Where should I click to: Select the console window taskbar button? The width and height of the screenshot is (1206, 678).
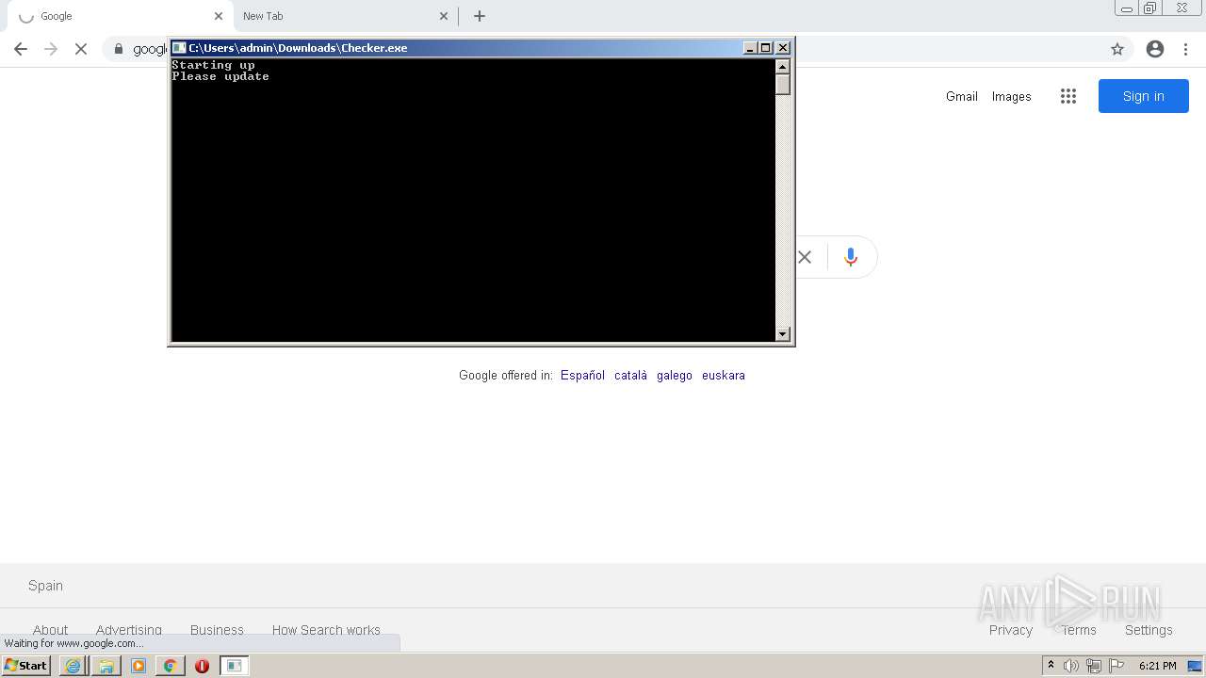(234, 666)
